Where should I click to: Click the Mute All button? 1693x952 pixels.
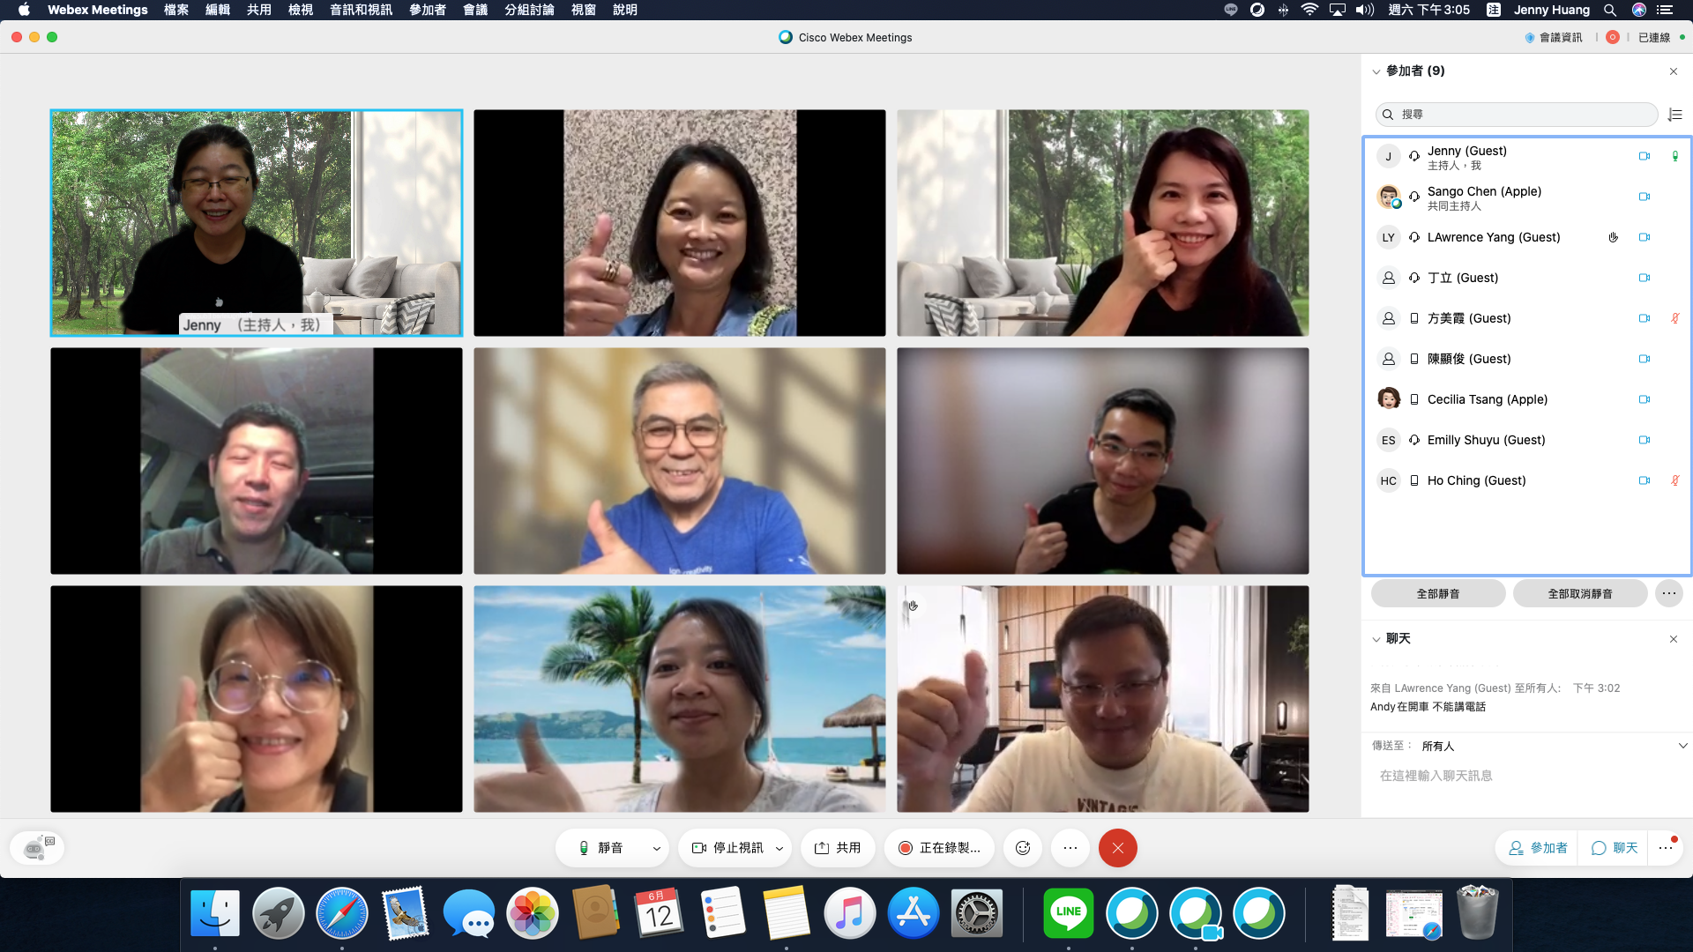(1437, 593)
